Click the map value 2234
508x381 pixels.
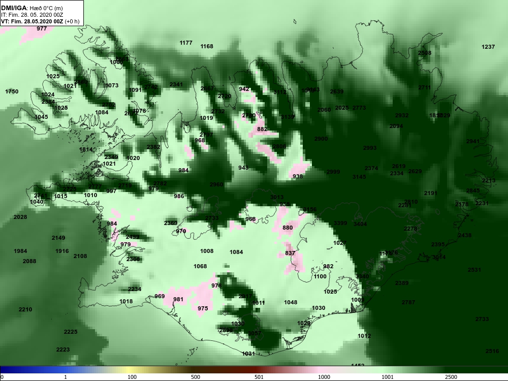click(x=135, y=290)
